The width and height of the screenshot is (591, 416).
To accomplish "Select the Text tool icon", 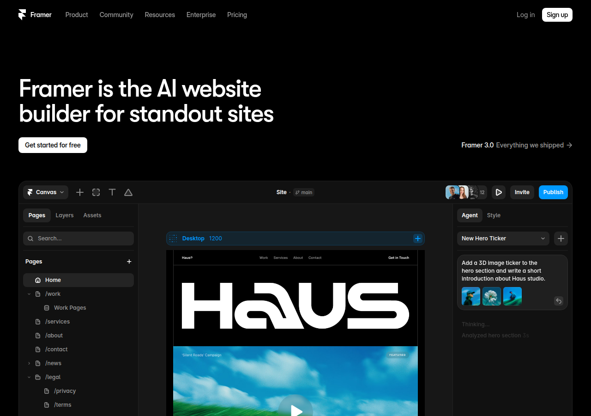I will (112, 192).
